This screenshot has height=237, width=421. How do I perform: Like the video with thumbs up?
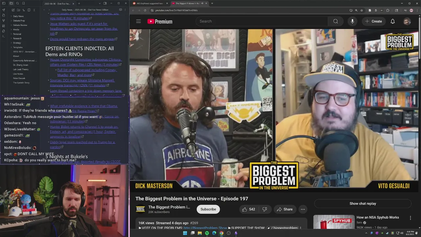pos(248,209)
